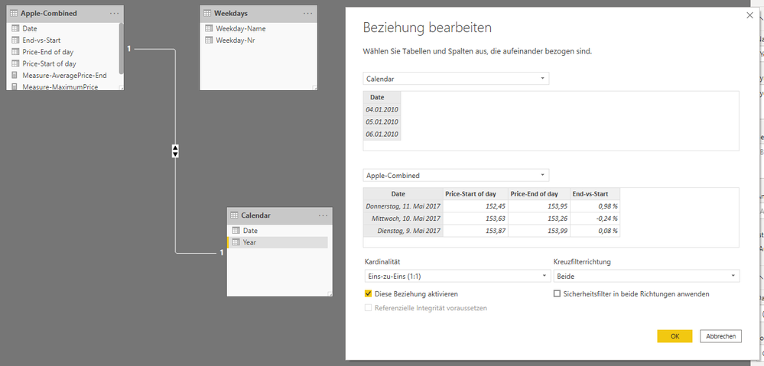The height and width of the screenshot is (366, 764).
Task: Click cell 'Dienstag, 9. Mai 2017'
Action: coord(404,230)
